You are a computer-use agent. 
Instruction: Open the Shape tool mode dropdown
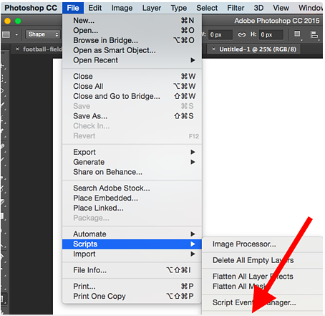pyautogui.click(x=43, y=34)
